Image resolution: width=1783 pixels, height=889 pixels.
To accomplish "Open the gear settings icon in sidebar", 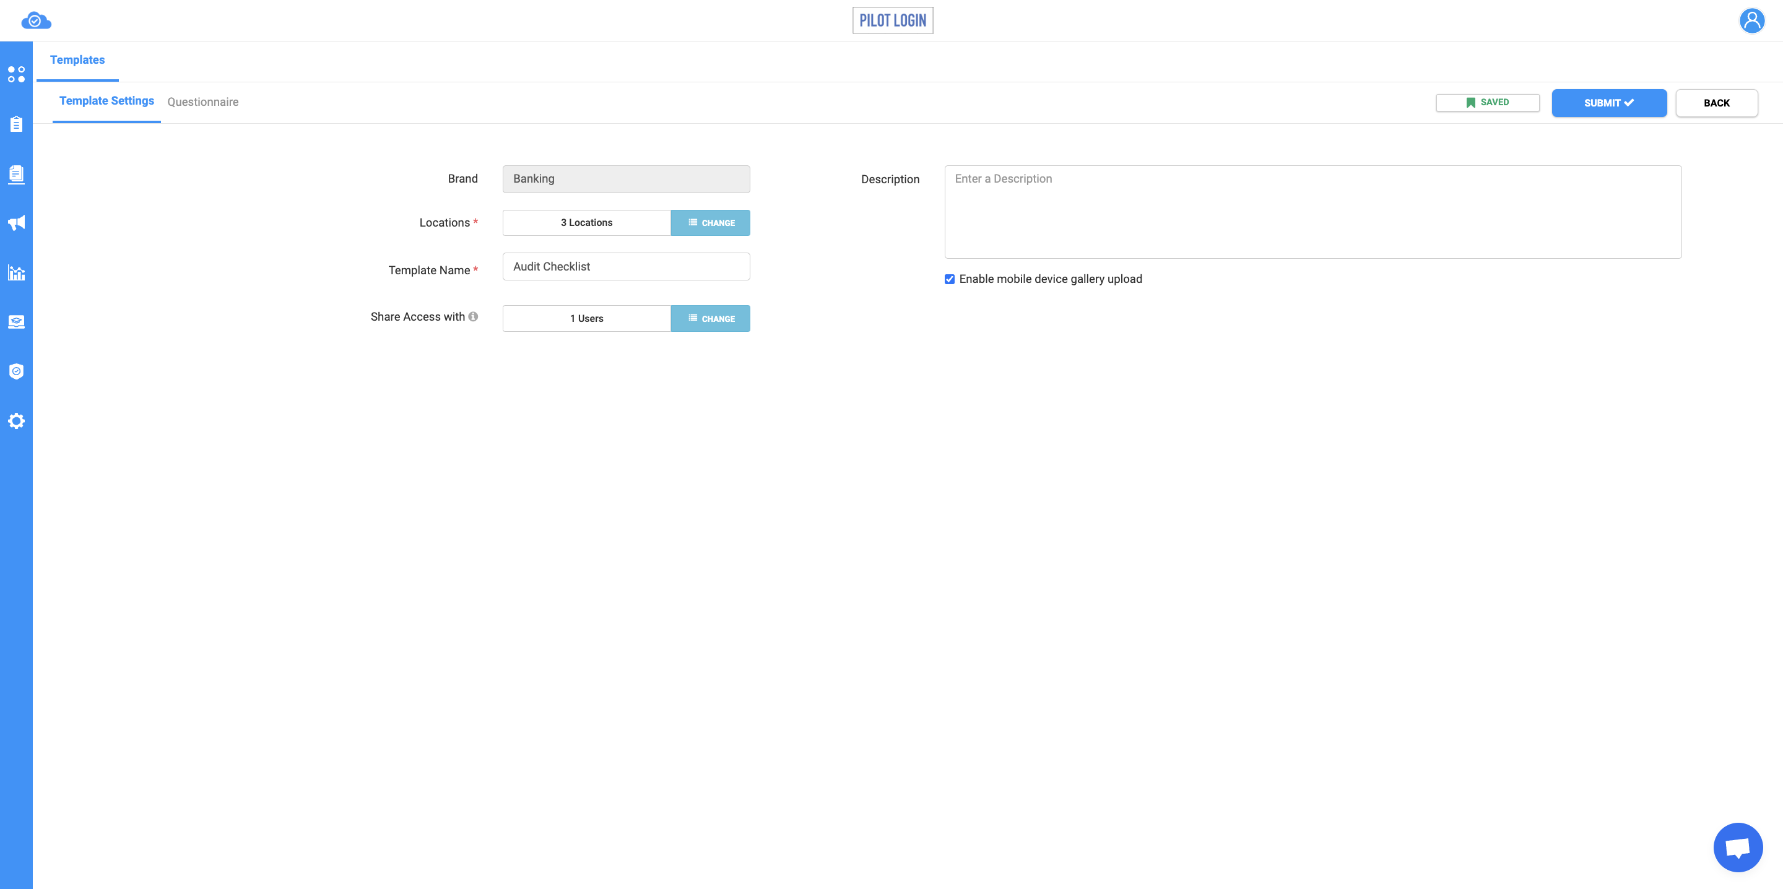I will tap(16, 421).
